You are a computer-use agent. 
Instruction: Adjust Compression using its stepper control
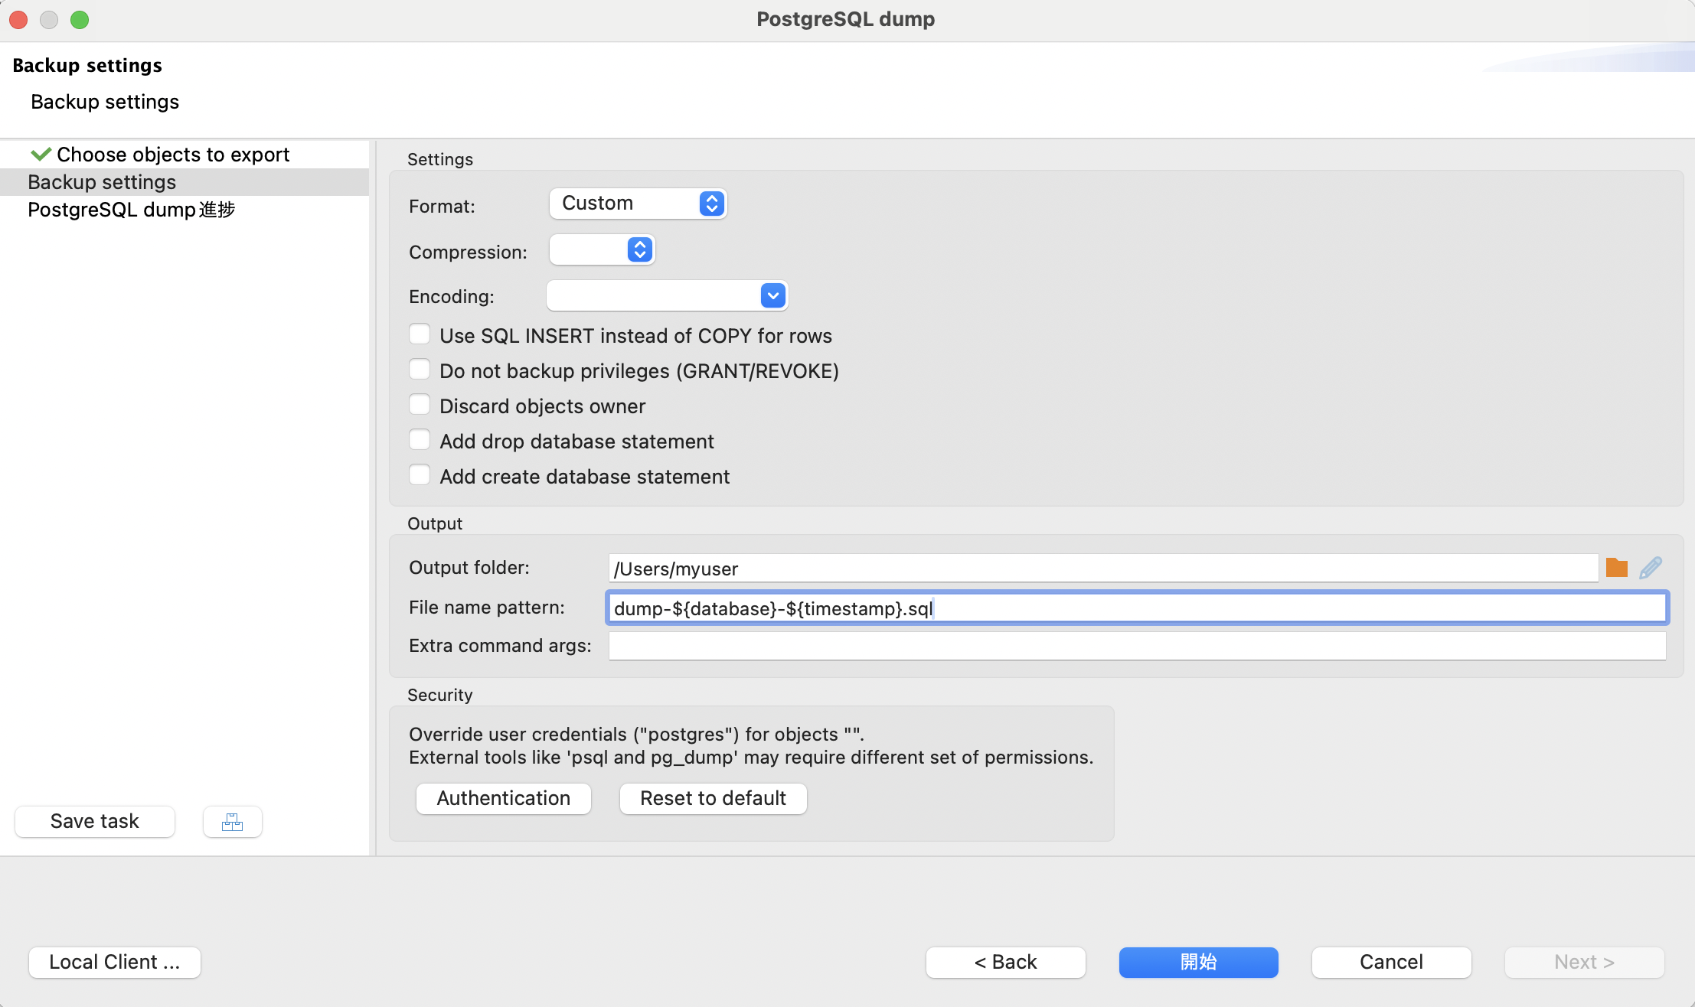tap(639, 249)
